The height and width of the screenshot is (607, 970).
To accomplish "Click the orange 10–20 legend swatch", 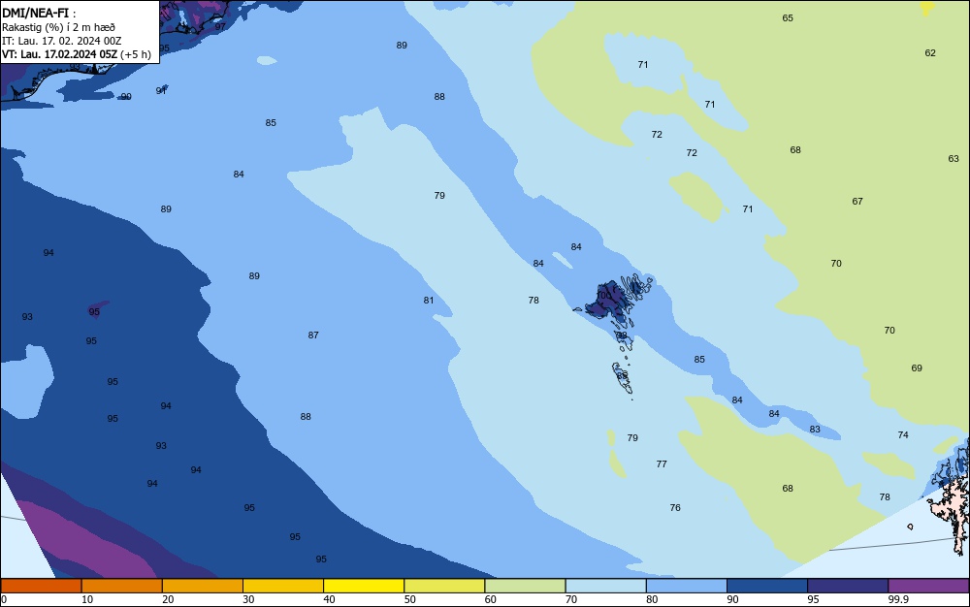I will click(x=122, y=586).
